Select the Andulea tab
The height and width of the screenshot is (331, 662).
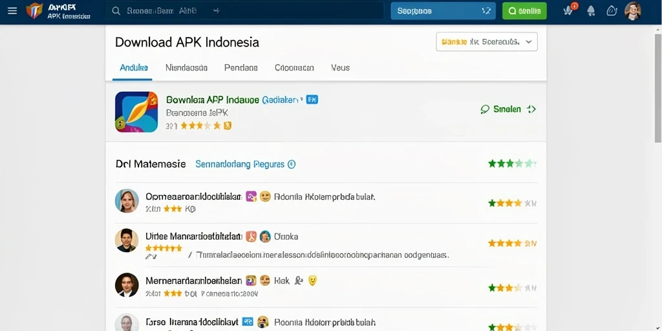coord(134,67)
